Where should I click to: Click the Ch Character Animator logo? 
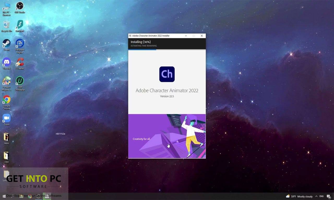167,74
